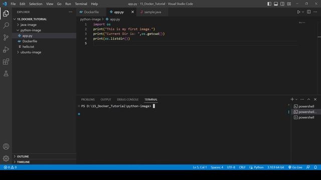Image resolution: width=321 pixels, height=180 pixels.
Task: Open the Run and Debug view
Action: pyautogui.click(x=6, y=49)
